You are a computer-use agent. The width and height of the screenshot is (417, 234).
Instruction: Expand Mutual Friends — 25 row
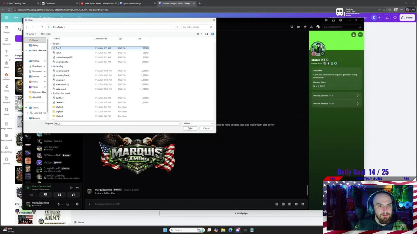[x=336, y=103]
